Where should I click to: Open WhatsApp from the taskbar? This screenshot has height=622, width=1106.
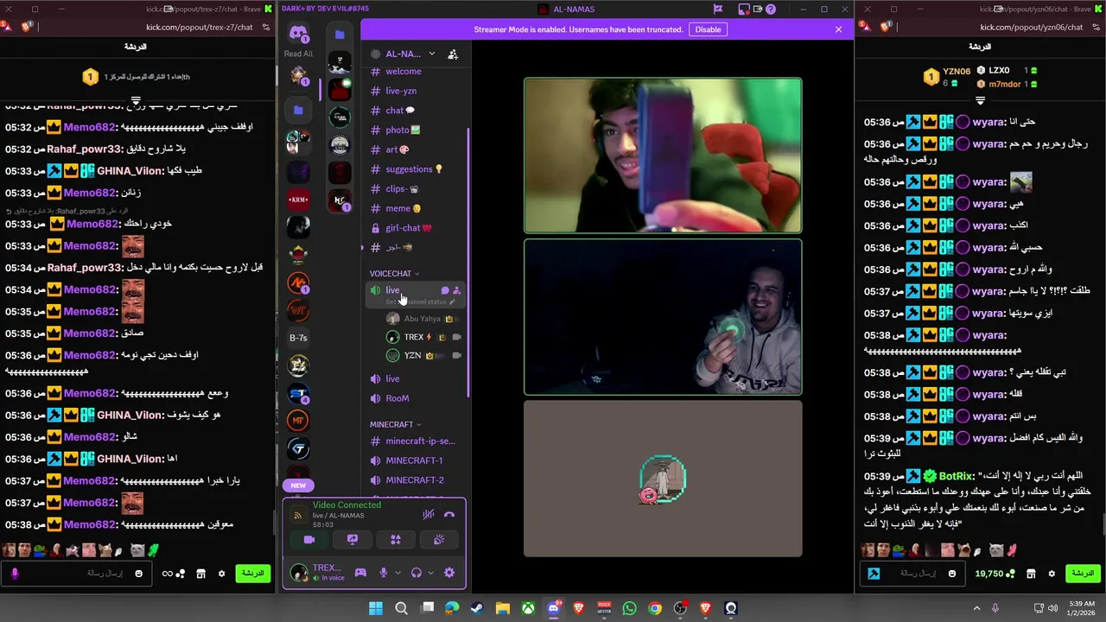tap(629, 608)
